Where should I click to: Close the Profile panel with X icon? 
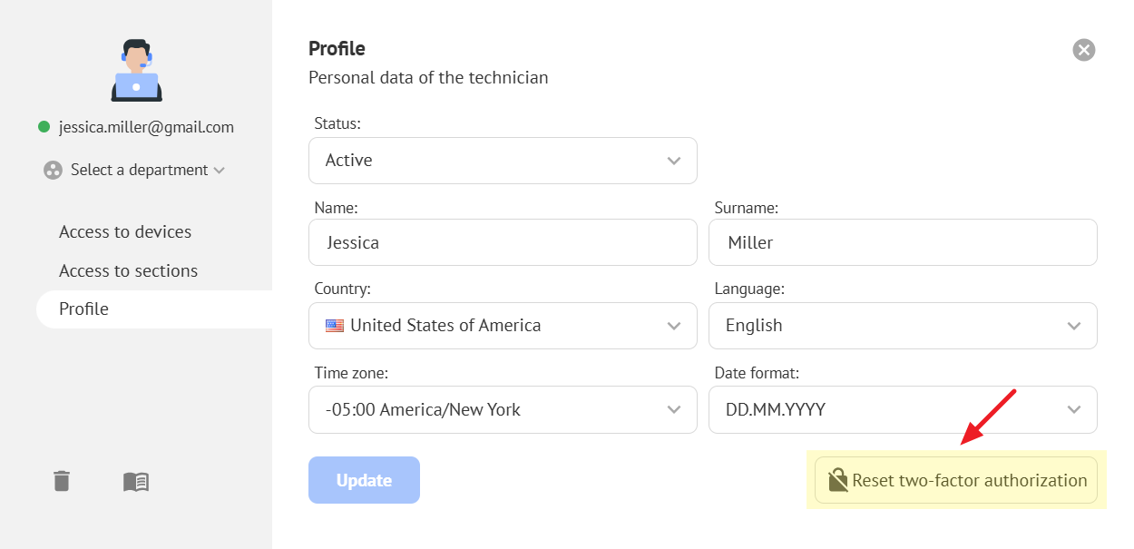click(x=1084, y=50)
